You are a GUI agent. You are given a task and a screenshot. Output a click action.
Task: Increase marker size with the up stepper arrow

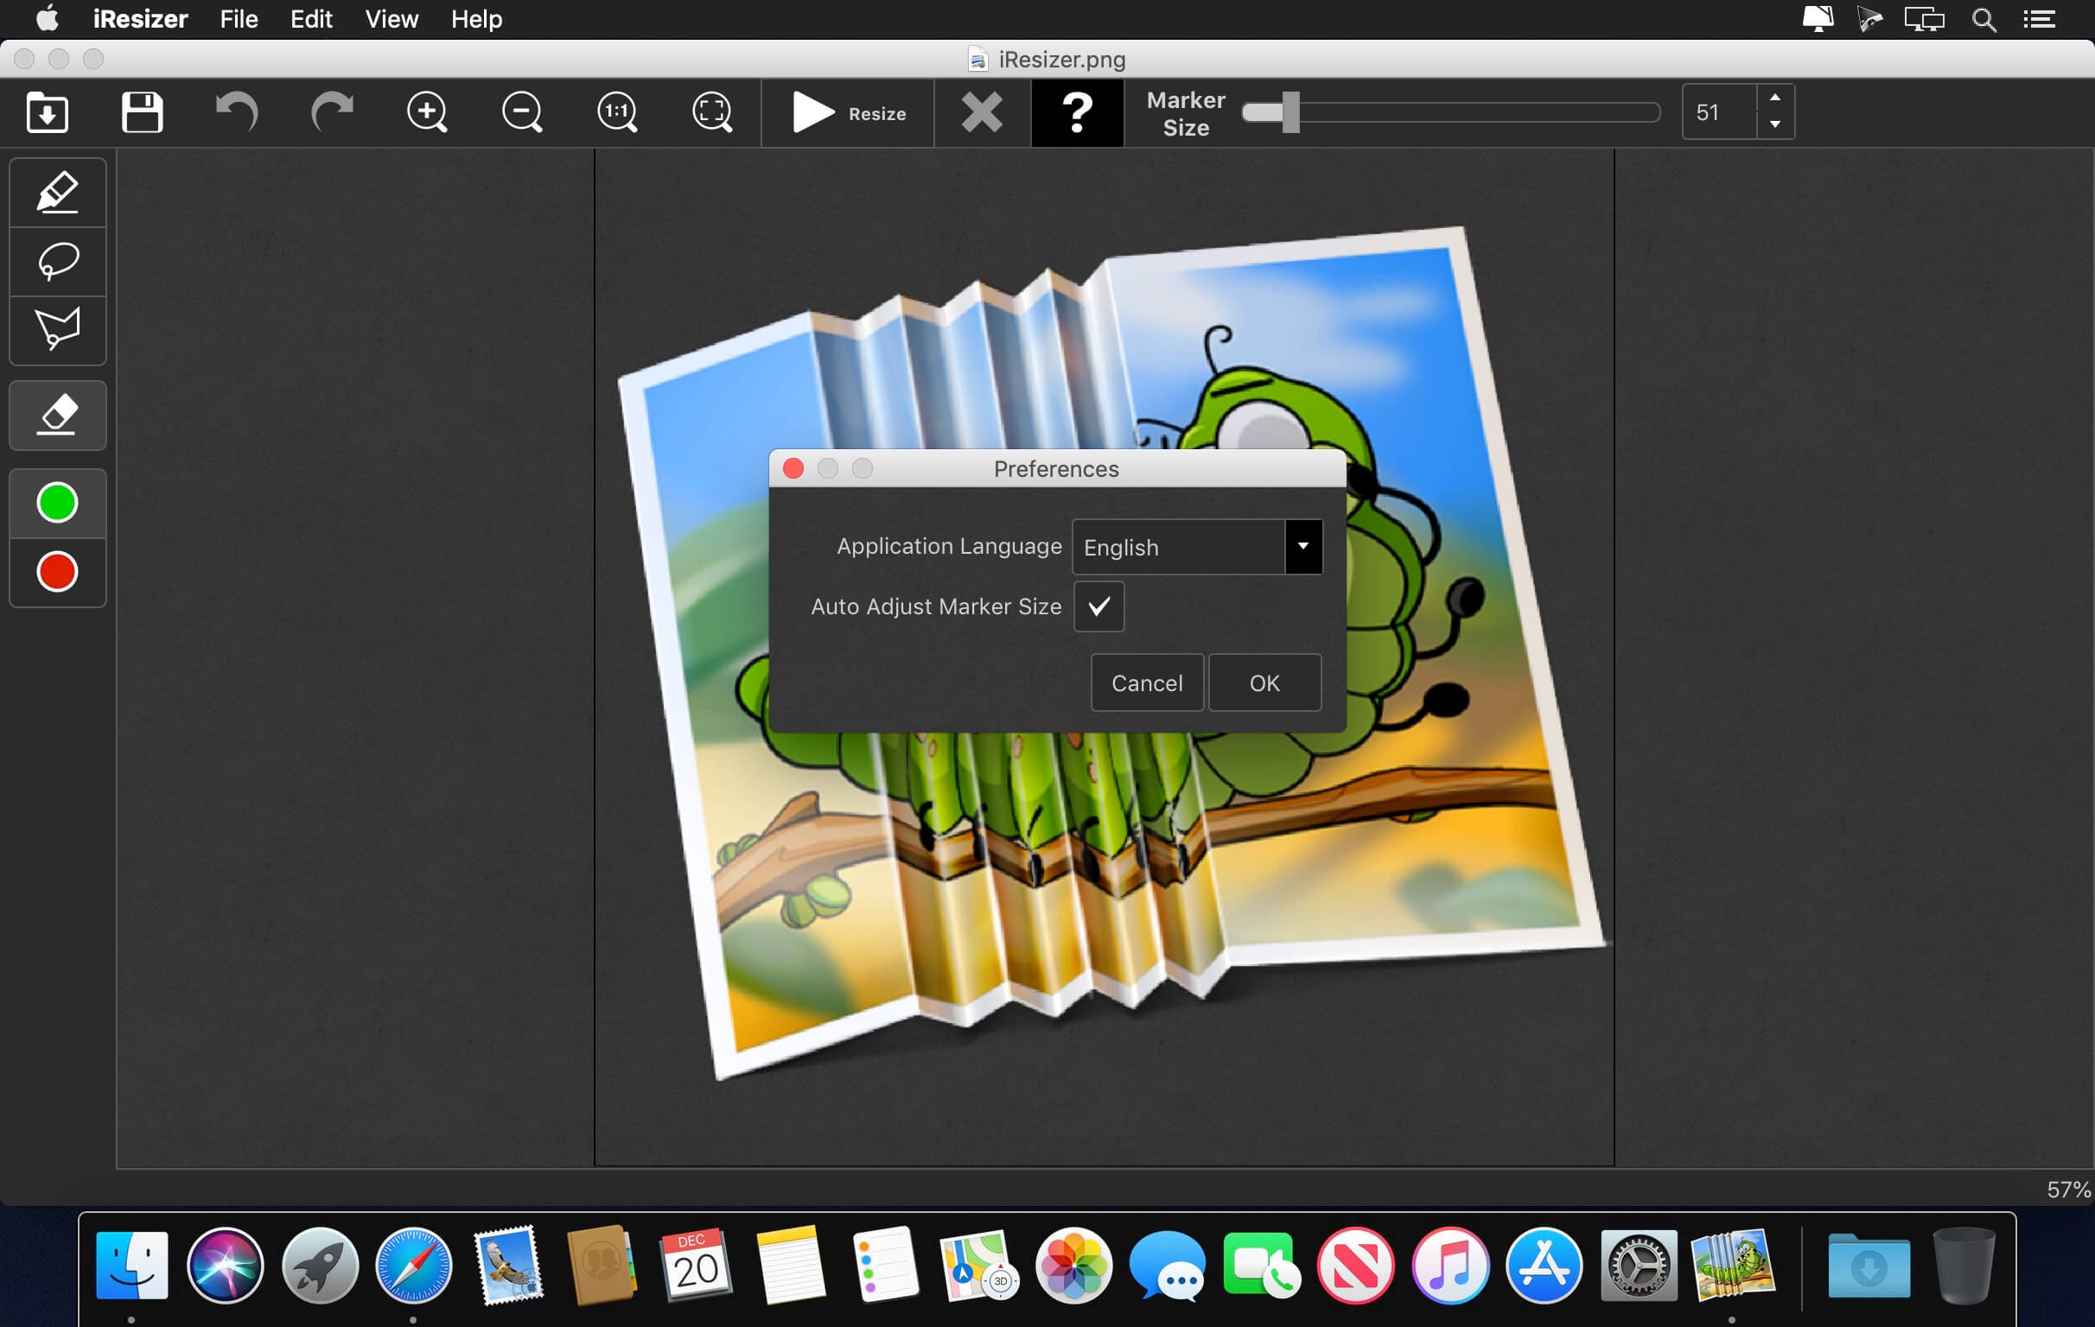pos(1775,98)
